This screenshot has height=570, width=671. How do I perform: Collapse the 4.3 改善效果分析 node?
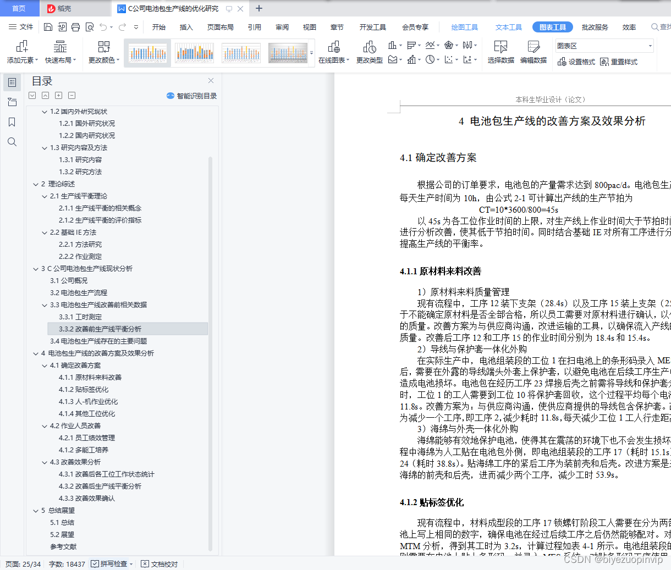[x=45, y=462]
